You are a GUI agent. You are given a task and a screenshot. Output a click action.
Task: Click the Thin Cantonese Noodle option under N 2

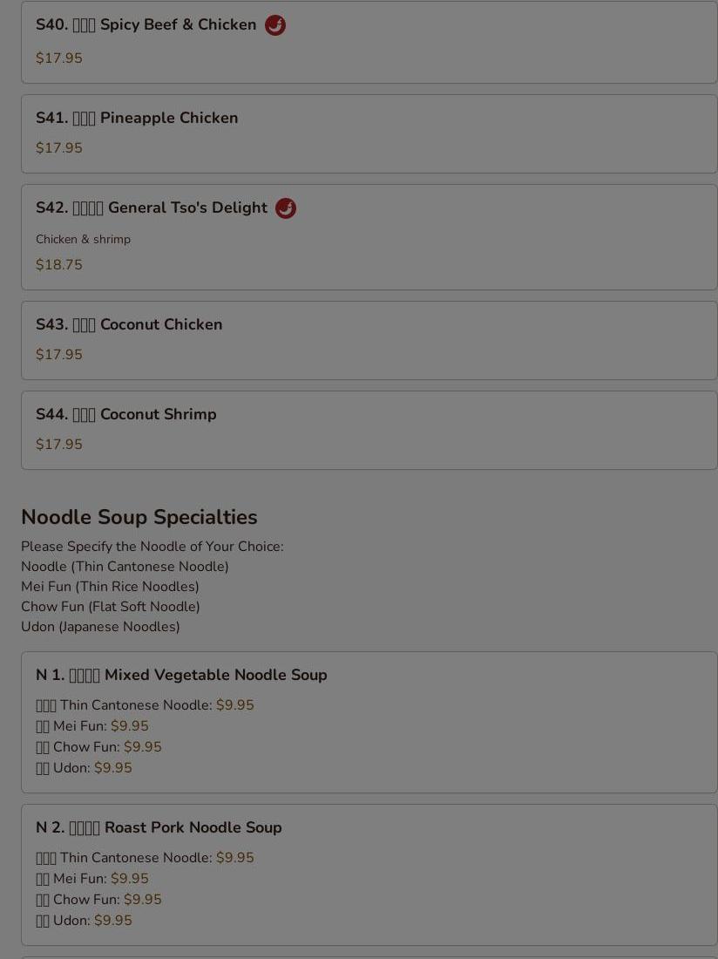pyautogui.click(x=145, y=858)
